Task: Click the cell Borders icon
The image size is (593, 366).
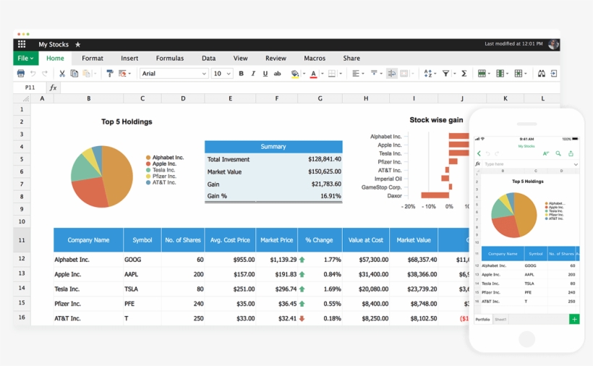Action: coord(332,74)
